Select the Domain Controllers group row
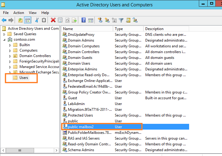The width and height of the screenshot is (222, 156). pyautogui.click(x=83, y=52)
